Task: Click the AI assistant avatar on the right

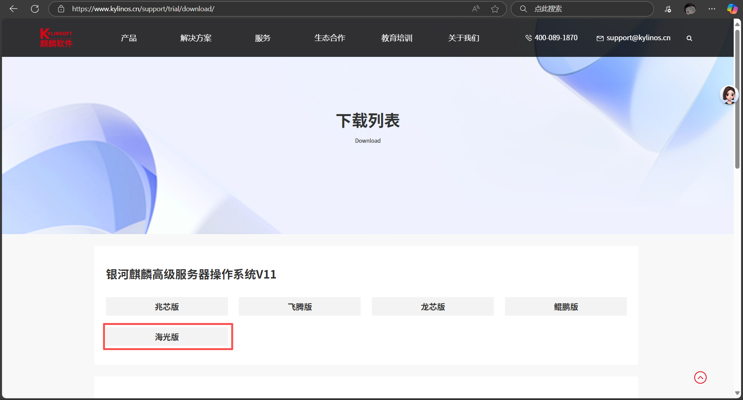Action: tap(729, 94)
